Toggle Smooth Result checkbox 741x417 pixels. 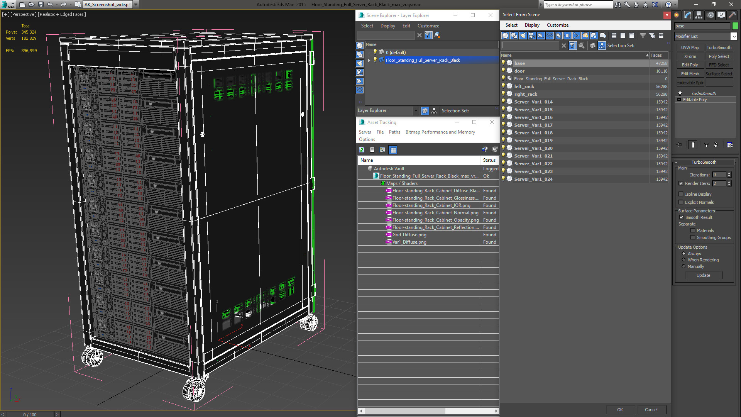tap(682, 217)
